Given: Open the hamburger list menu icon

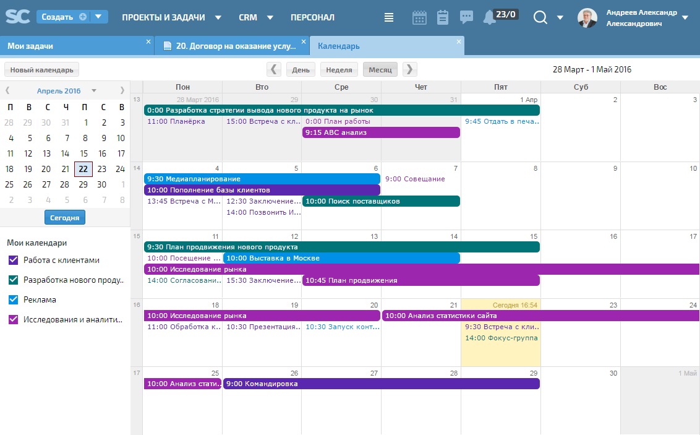Looking at the screenshot, I should 389,17.
